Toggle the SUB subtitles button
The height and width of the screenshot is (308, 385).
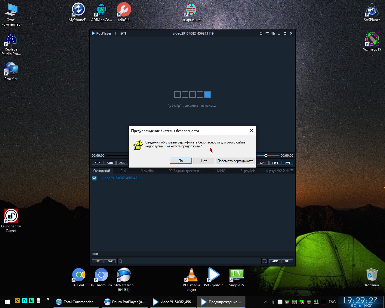tap(110, 163)
